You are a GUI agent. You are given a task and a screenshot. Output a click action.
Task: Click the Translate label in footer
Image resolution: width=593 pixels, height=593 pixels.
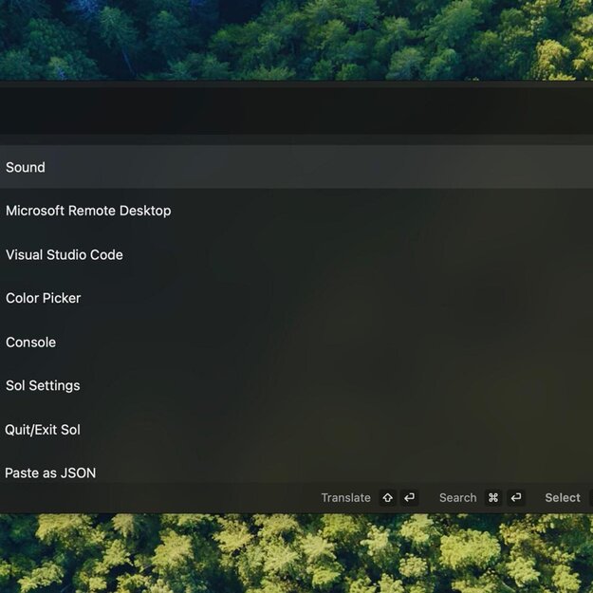click(x=345, y=498)
